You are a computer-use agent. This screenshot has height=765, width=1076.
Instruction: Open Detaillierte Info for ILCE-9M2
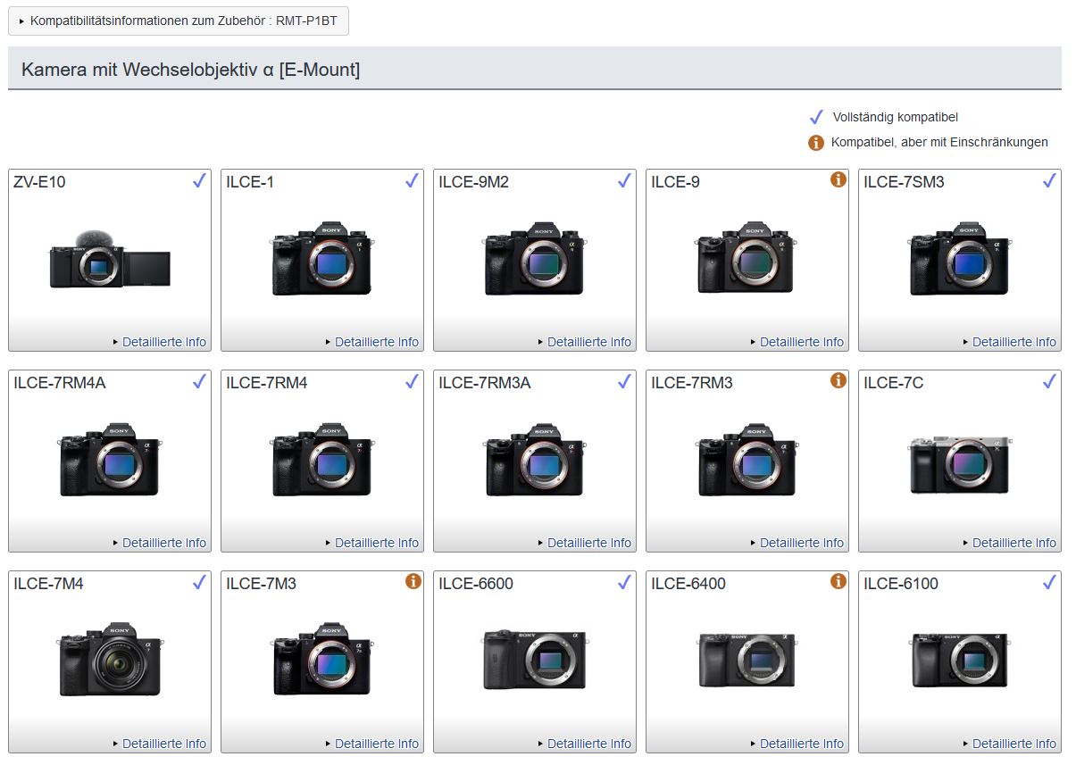coord(589,342)
